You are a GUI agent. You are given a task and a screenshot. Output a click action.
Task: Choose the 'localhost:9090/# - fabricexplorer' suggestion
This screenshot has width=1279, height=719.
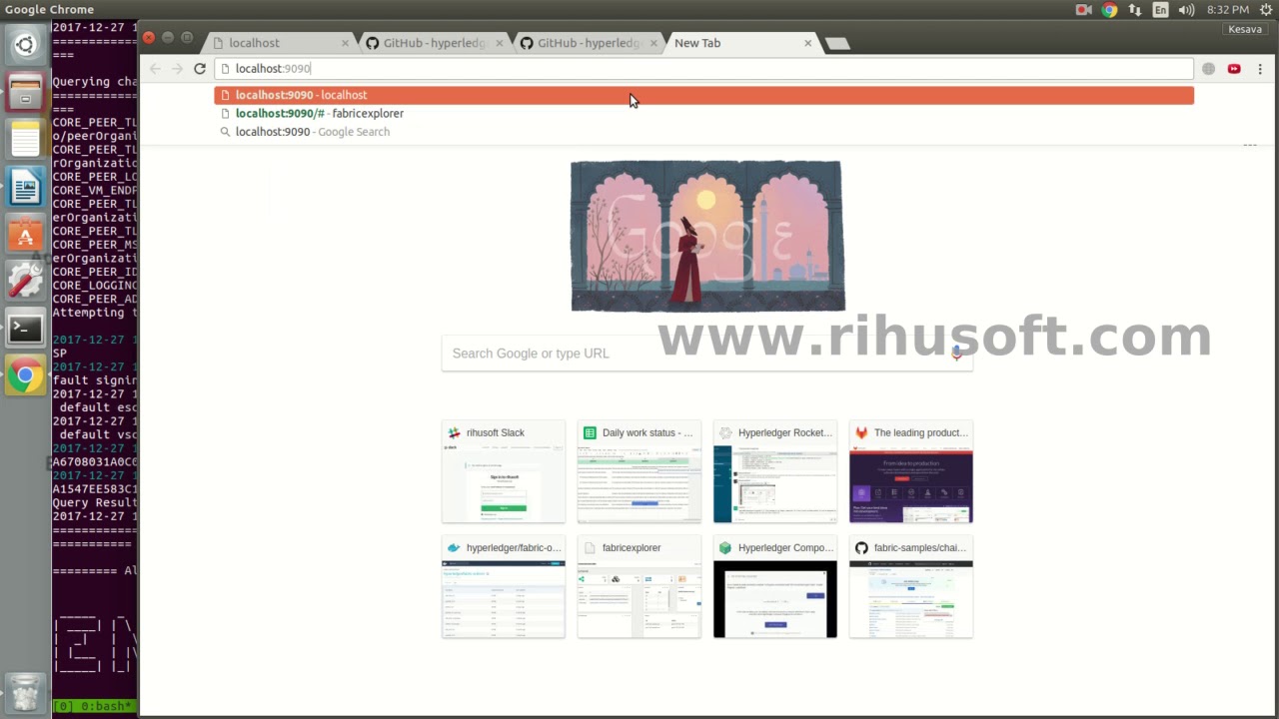703,113
